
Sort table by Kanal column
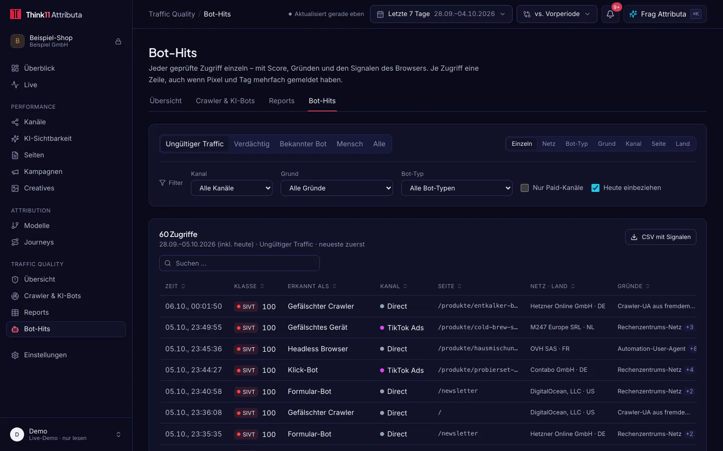(394, 286)
